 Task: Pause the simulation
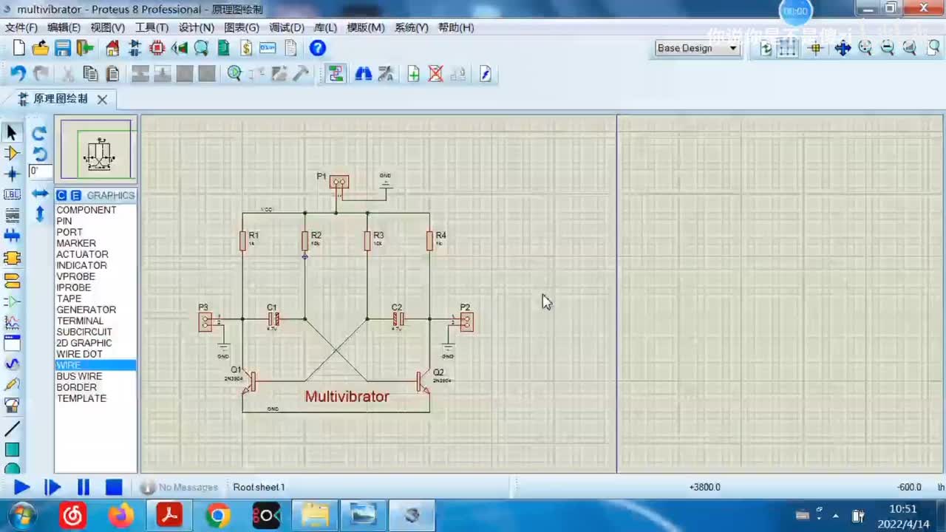point(84,488)
